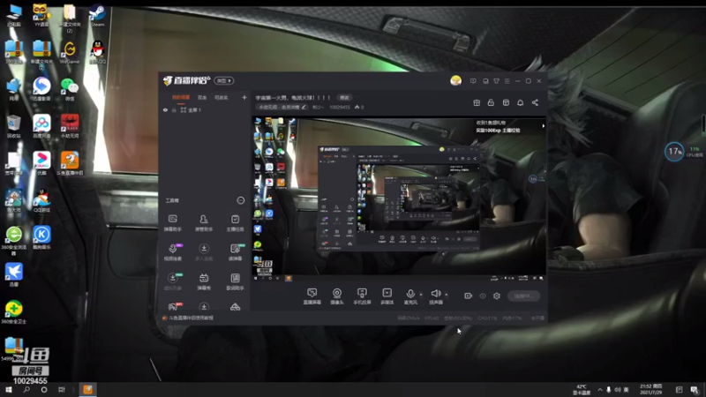Toggle the room lock icon above the preview
This screenshot has width=706, height=397.
tap(491, 102)
